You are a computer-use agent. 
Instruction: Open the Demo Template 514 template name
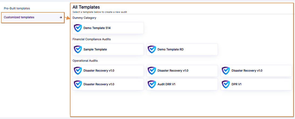coord(97,28)
